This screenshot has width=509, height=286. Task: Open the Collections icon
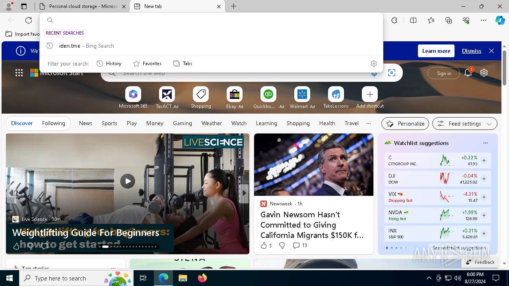[449, 20]
